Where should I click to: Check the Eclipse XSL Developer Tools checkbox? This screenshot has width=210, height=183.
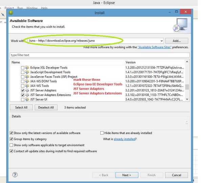click(23, 68)
